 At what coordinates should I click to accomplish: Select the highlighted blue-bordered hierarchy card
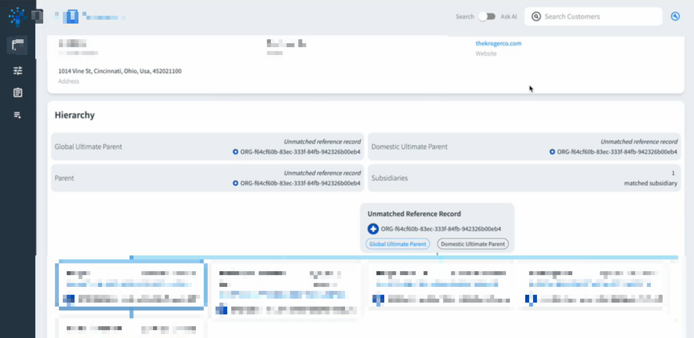[131, 285]
